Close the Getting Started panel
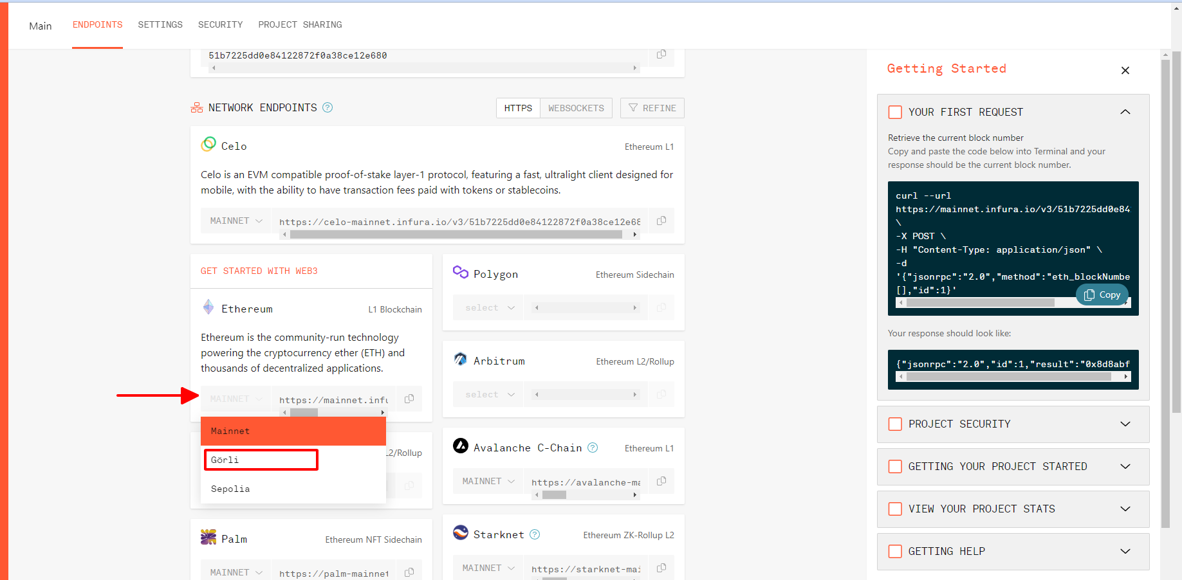This screenshot has width=1182, height=580. (1125, 70)
